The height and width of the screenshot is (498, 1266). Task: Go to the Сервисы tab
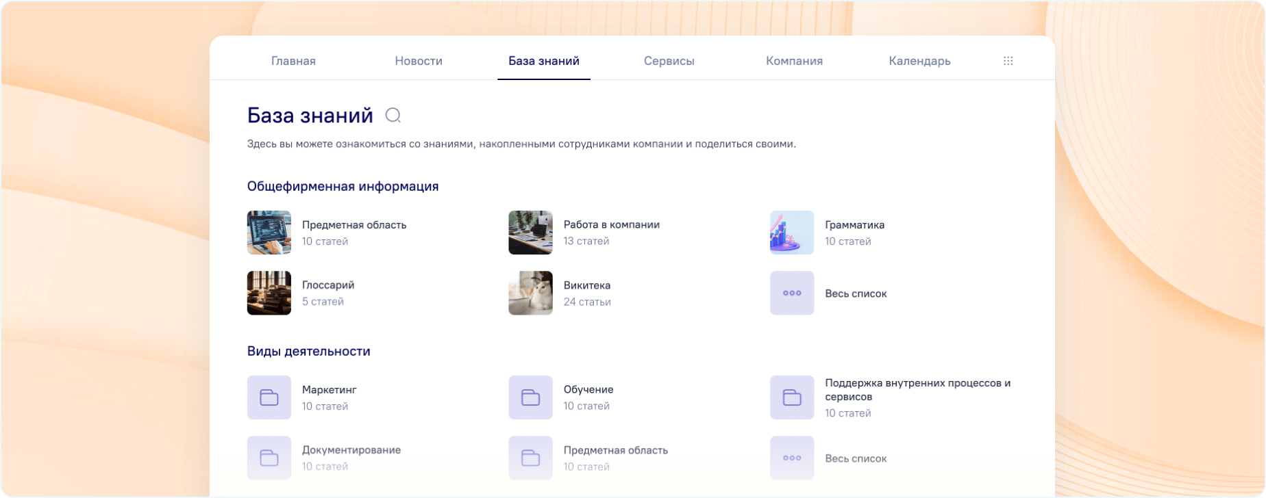669,61
